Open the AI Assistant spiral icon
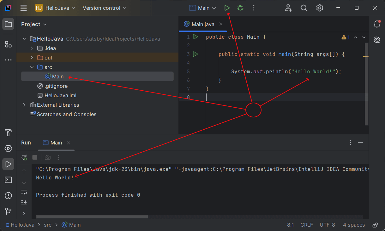 pyautogui.click(x=377, y=40)
